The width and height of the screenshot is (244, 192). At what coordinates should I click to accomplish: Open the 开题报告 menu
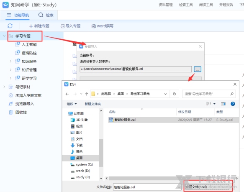(226, 5)
